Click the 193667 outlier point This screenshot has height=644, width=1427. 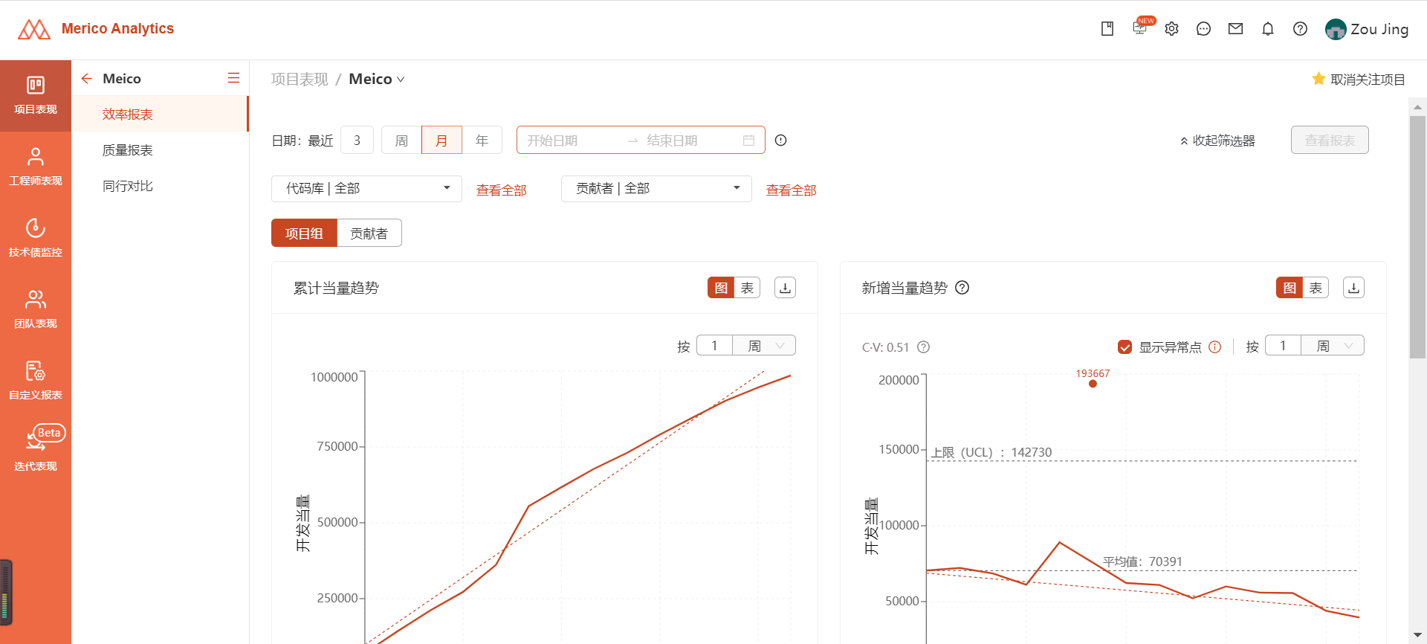point(1093,384)
